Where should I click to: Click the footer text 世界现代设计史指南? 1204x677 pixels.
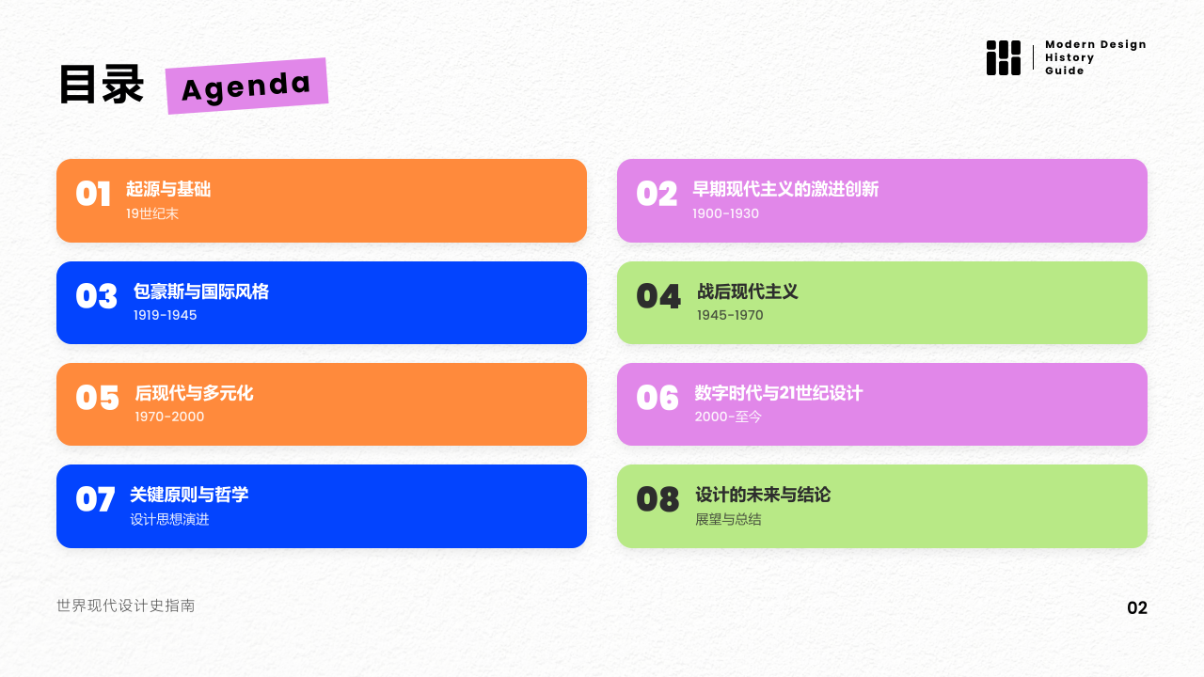tap(126, 606)
